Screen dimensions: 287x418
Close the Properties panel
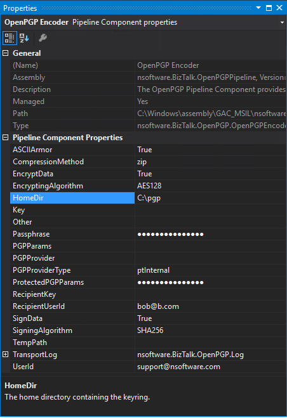[279, 8]
